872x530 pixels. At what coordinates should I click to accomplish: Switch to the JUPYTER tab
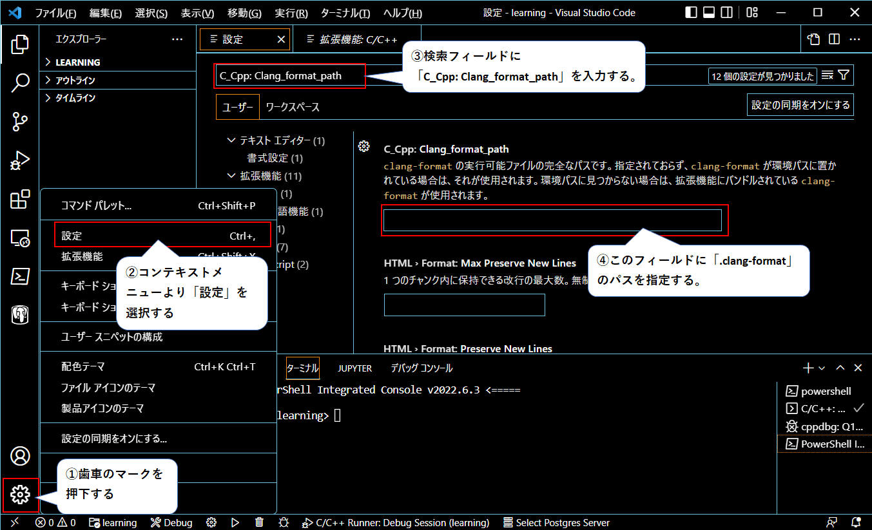pos(354,367)
